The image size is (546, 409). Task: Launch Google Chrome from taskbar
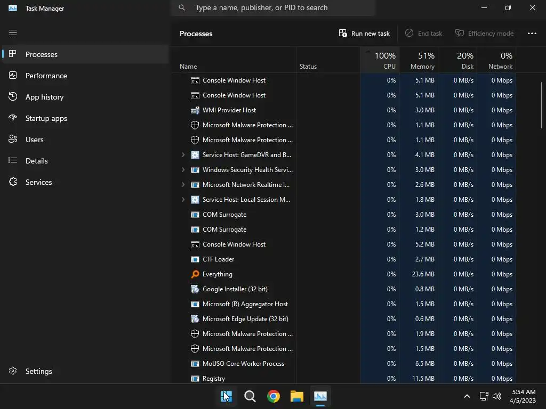pos(274,396)
